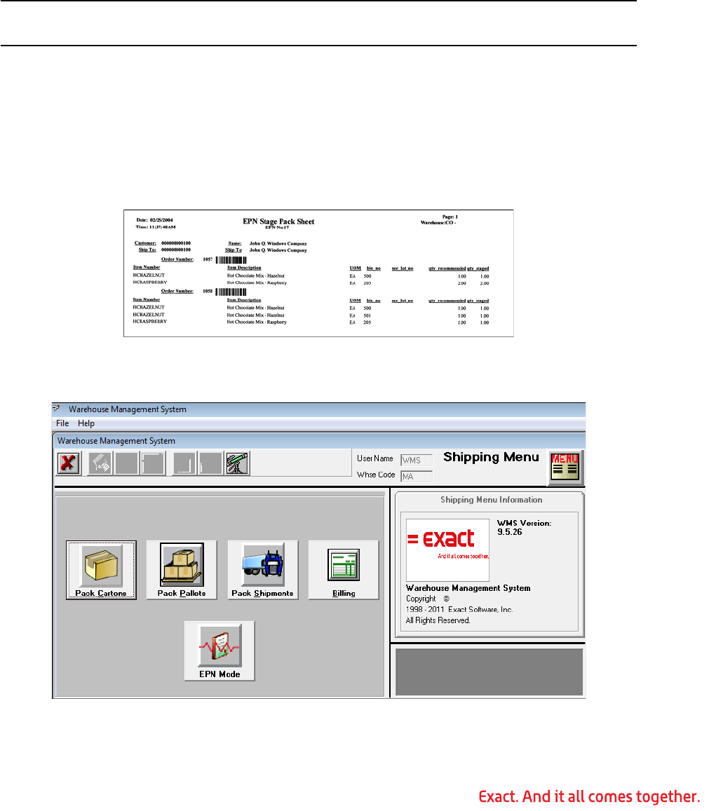Screen dimensions: 709x811
Task: Click the inner 'Warehouse Management System' title bar
Action: 320,441
